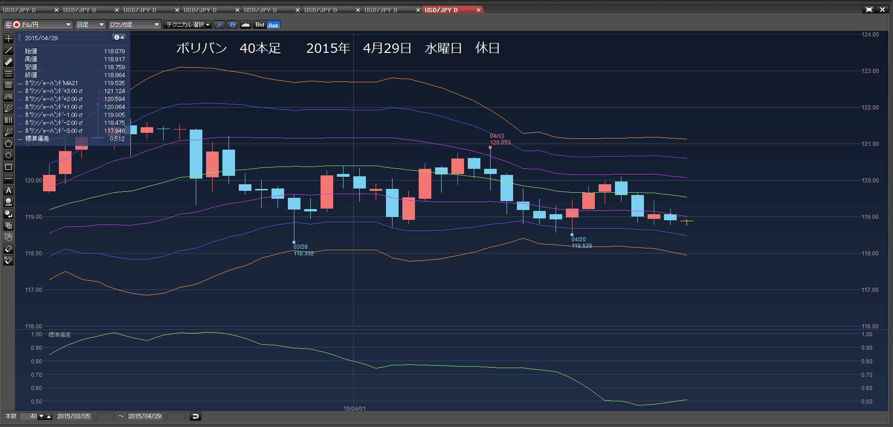
Task: Click the blue info icon in top toolbar
Action: [232, 25]
